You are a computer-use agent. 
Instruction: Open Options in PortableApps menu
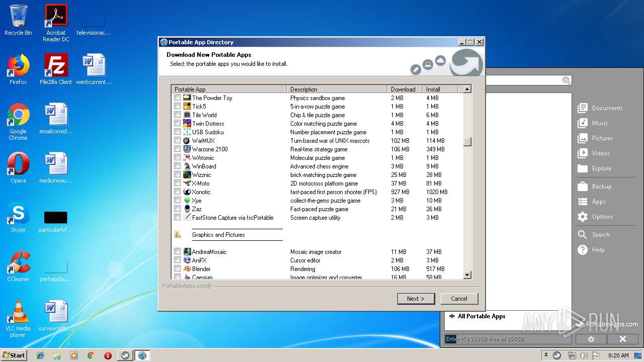click(595, 217)
